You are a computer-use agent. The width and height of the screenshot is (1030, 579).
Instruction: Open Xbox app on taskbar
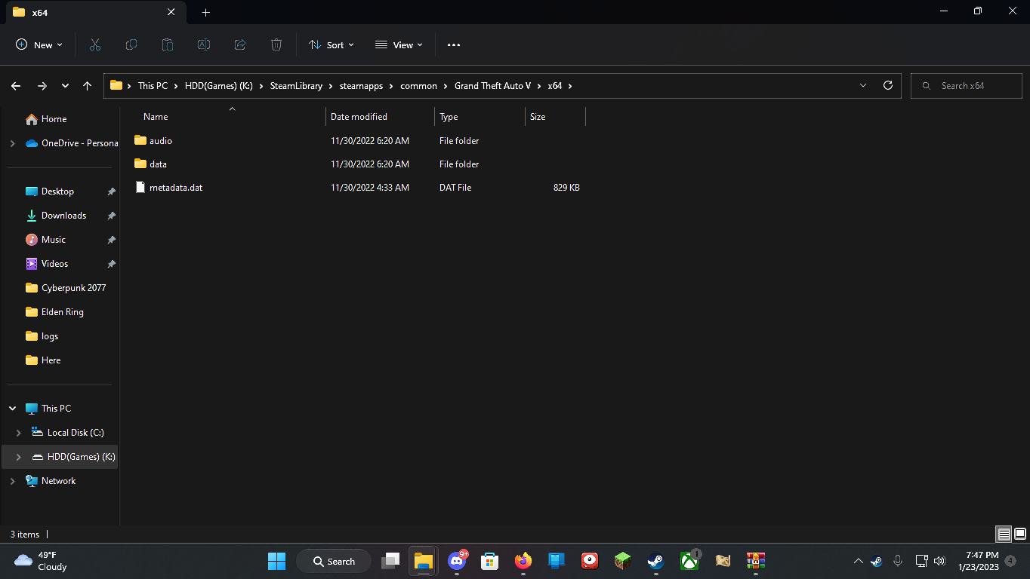(689, 561)
